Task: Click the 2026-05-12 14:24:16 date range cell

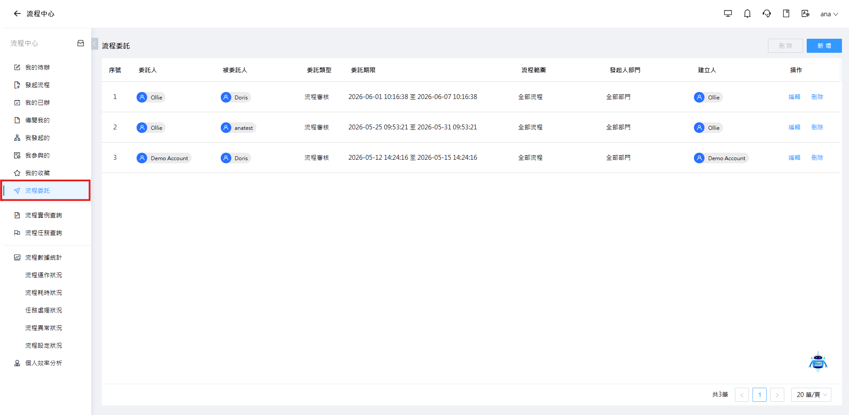Action: [413, 158]
